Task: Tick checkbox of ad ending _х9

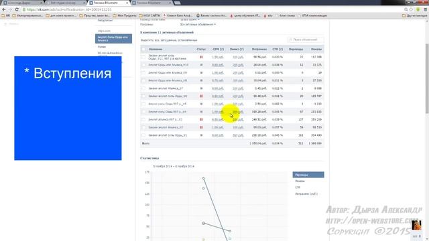Action: click(x=143, y=73)
